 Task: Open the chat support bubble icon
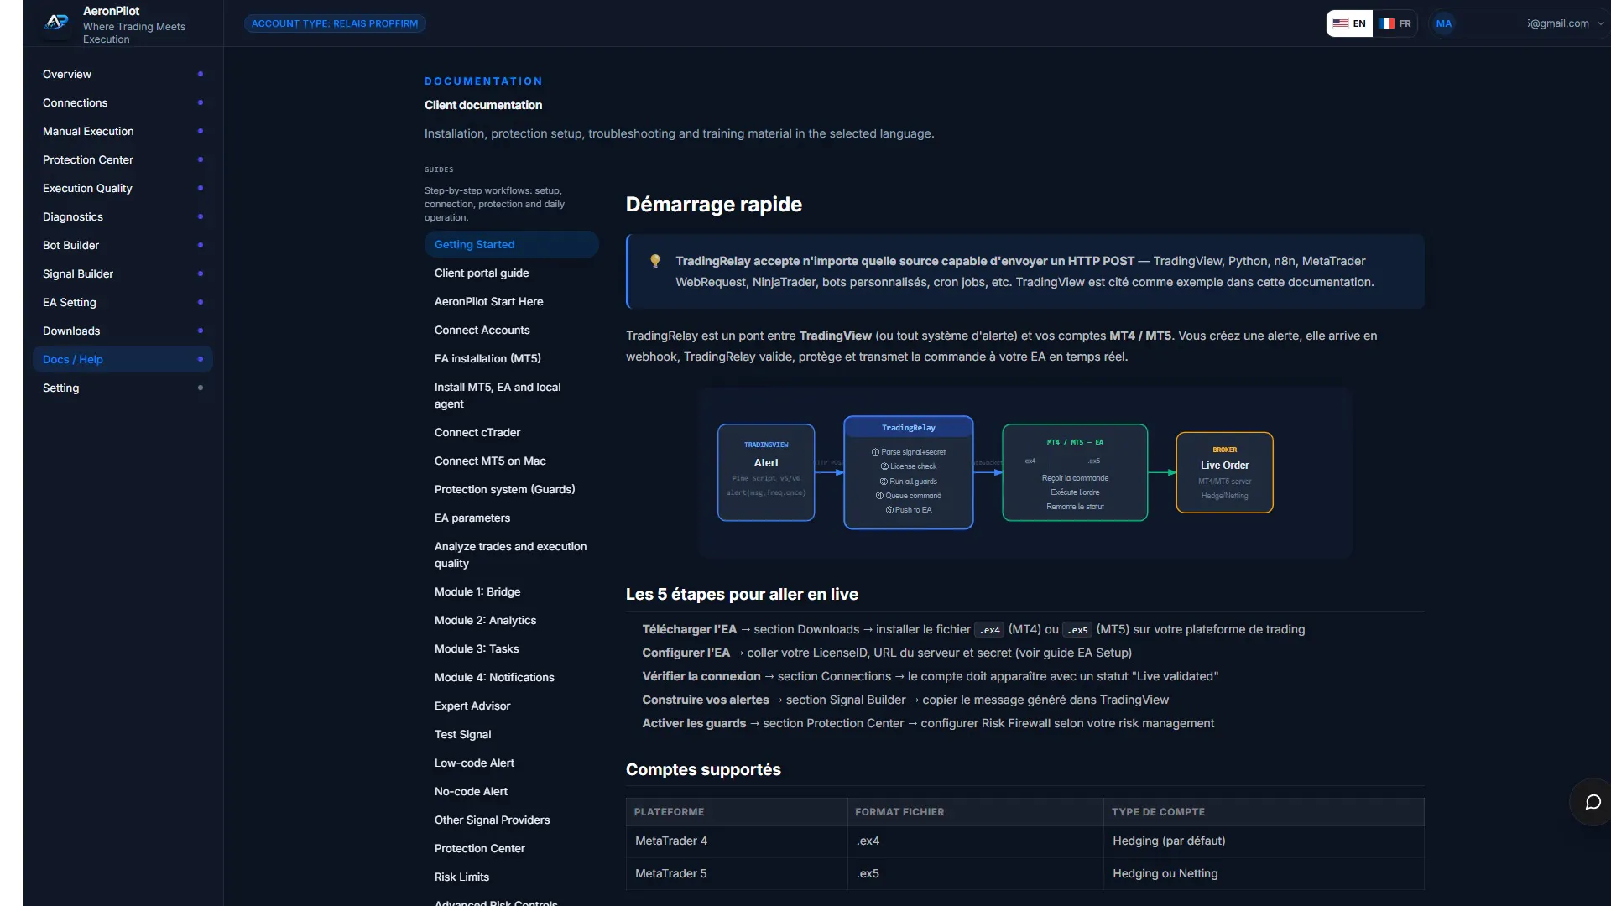pos(1593,802)
